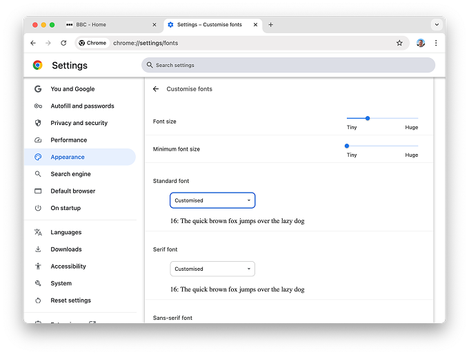Open the Standard font dropdown
Screen dimensions: 469x355
coord(212,200)
